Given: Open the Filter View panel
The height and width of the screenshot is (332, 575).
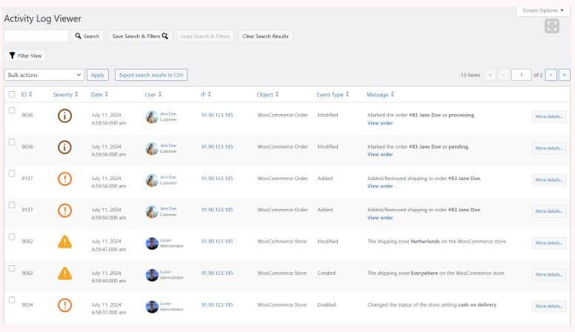Looking at the screenshot, I should (25, 56).
